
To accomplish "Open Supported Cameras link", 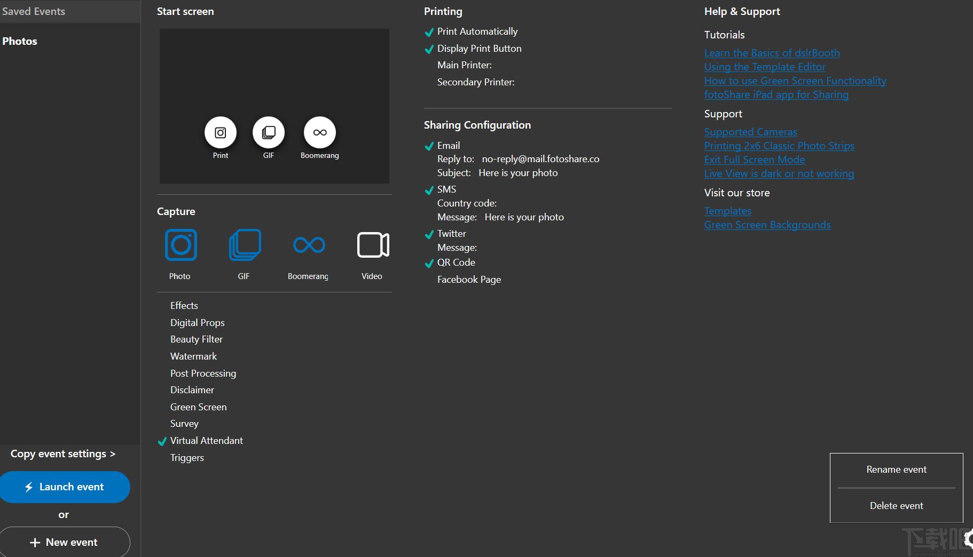I will pyautogui.click(x=750, y=132).
